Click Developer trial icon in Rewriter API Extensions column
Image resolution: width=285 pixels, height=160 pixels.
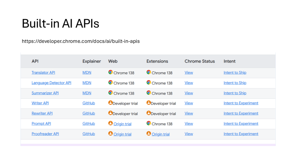149,113
